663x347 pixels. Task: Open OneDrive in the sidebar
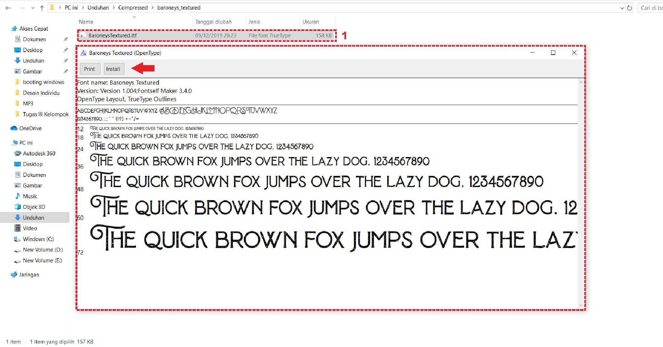[30, 128]
